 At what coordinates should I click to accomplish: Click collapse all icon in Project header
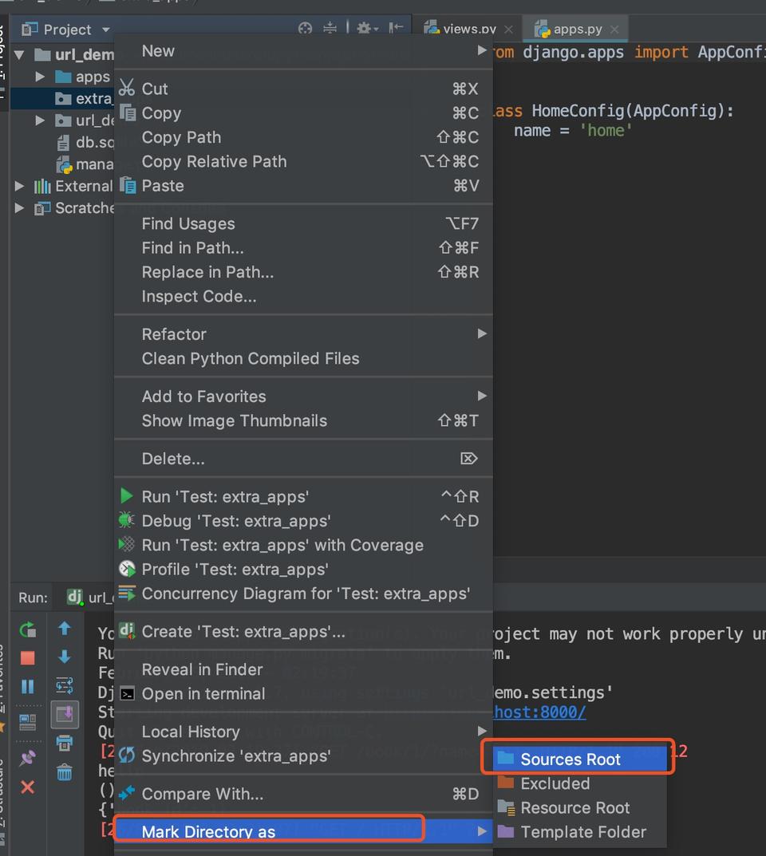330,29
